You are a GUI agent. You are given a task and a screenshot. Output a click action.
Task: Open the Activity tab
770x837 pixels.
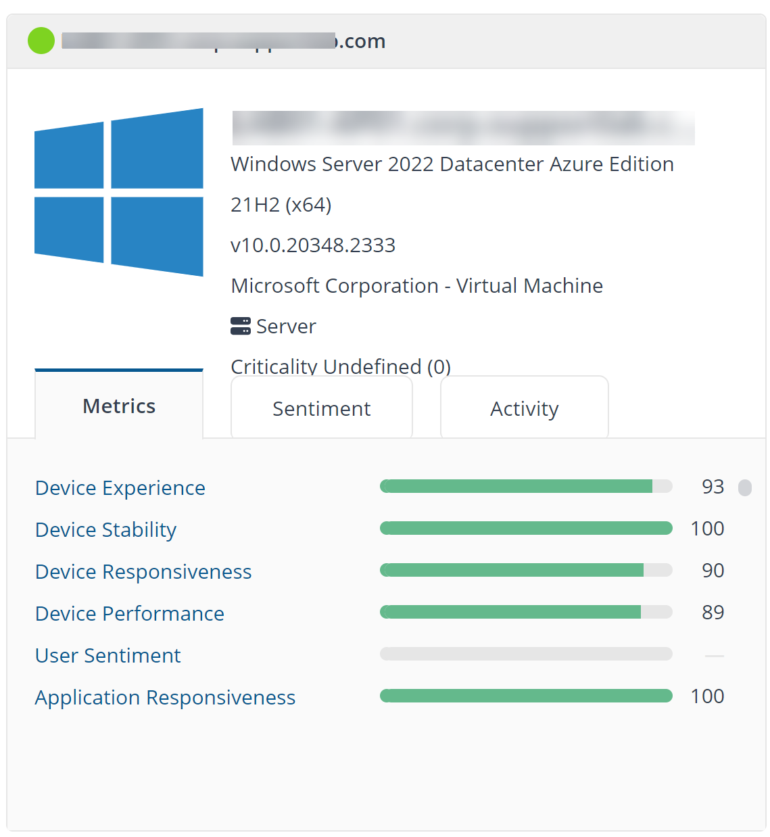[525, 409]
